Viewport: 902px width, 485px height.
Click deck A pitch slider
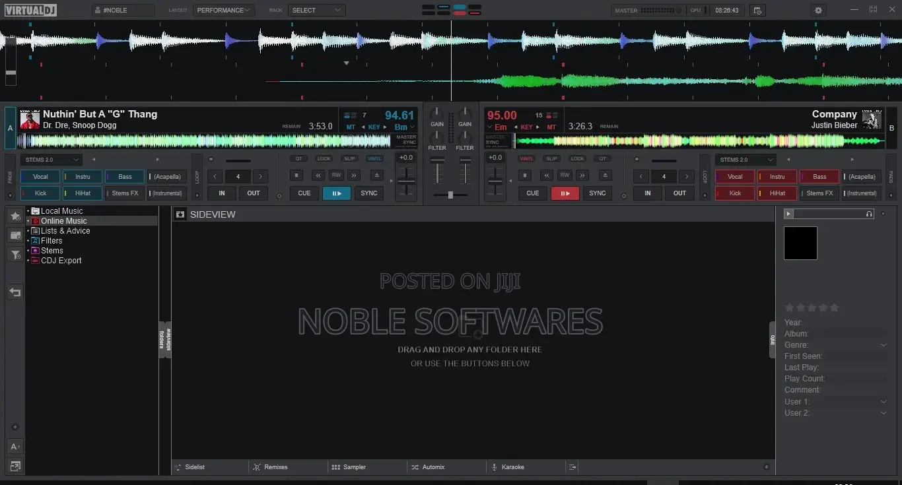406,181
